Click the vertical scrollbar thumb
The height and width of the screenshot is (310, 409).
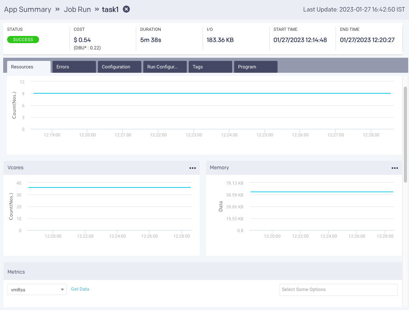(405, 134)
